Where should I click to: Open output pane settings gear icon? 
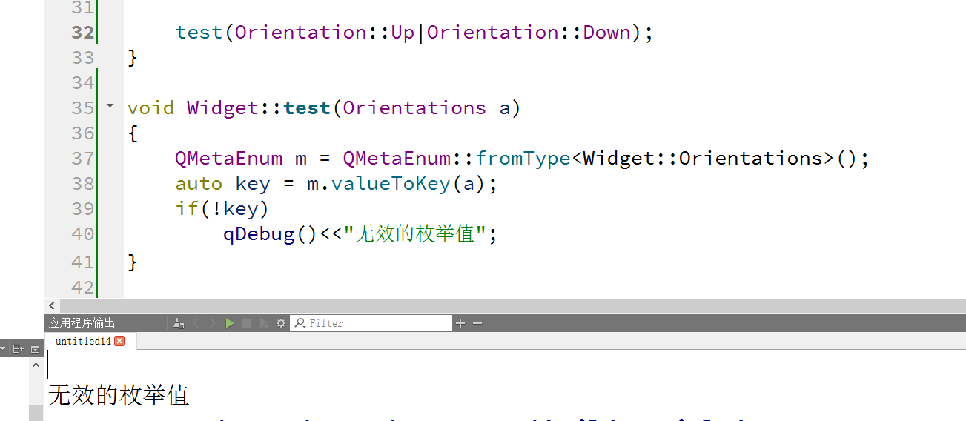(281, 323)
